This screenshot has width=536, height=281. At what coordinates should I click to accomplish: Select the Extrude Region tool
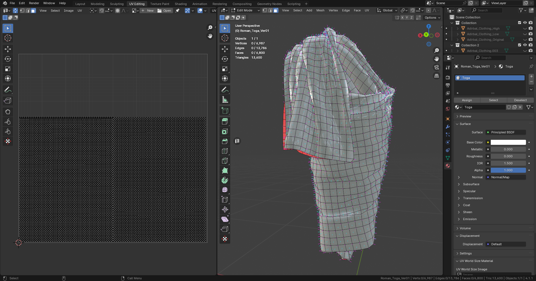(x=225, y=122)
